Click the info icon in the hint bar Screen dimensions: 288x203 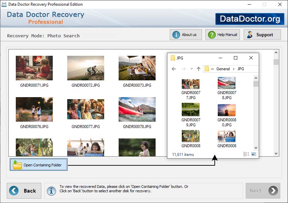[51, 191]
